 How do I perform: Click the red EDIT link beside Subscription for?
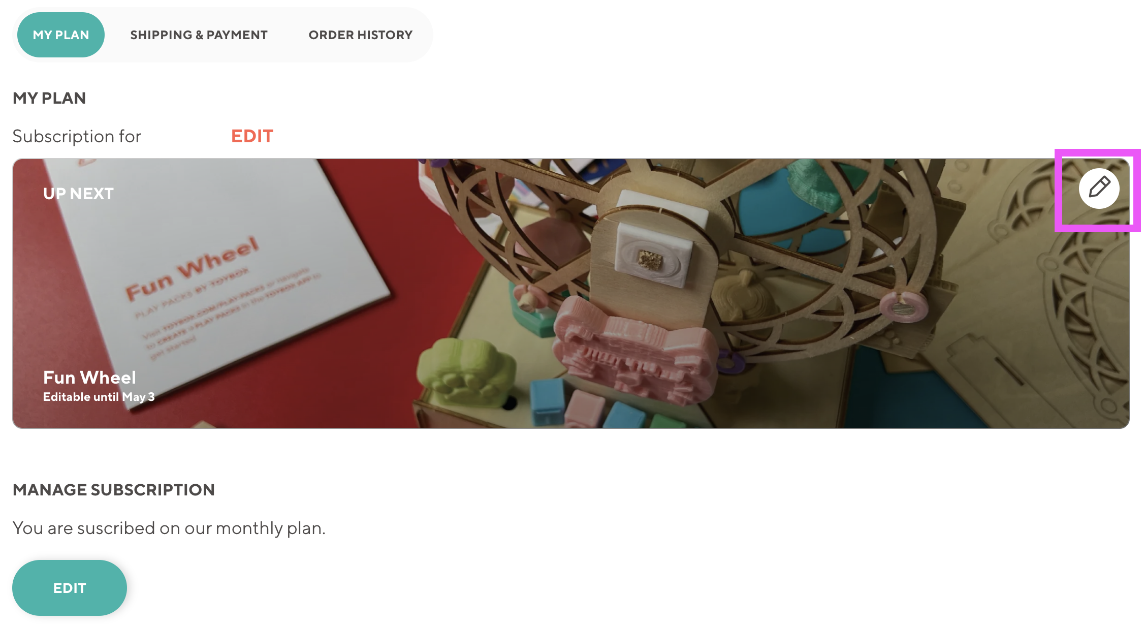252,136
